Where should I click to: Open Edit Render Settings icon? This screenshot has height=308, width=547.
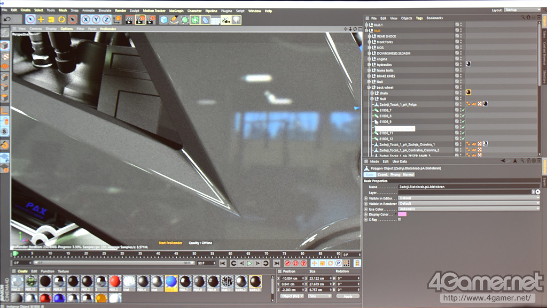coord(151,20)
